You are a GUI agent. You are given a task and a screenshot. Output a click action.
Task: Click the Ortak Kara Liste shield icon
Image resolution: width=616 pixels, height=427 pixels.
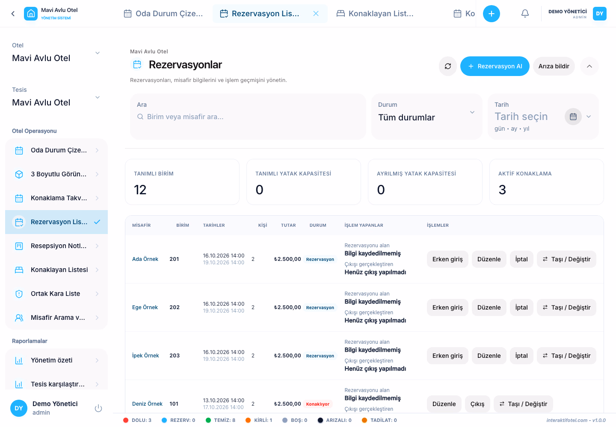[x=19, y=294]
